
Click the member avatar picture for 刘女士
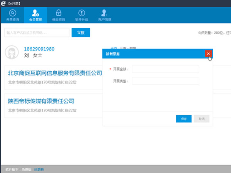click(x=13, y=52)
